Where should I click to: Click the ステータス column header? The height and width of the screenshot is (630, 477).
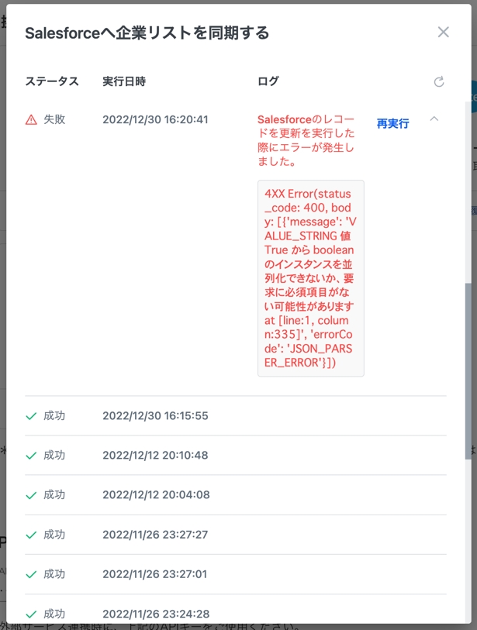click(52, 81)
